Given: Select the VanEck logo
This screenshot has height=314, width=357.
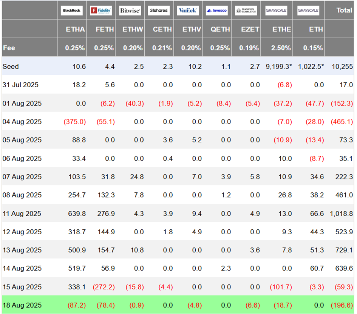Looking at the screenshot, I should tap(188, 11).
